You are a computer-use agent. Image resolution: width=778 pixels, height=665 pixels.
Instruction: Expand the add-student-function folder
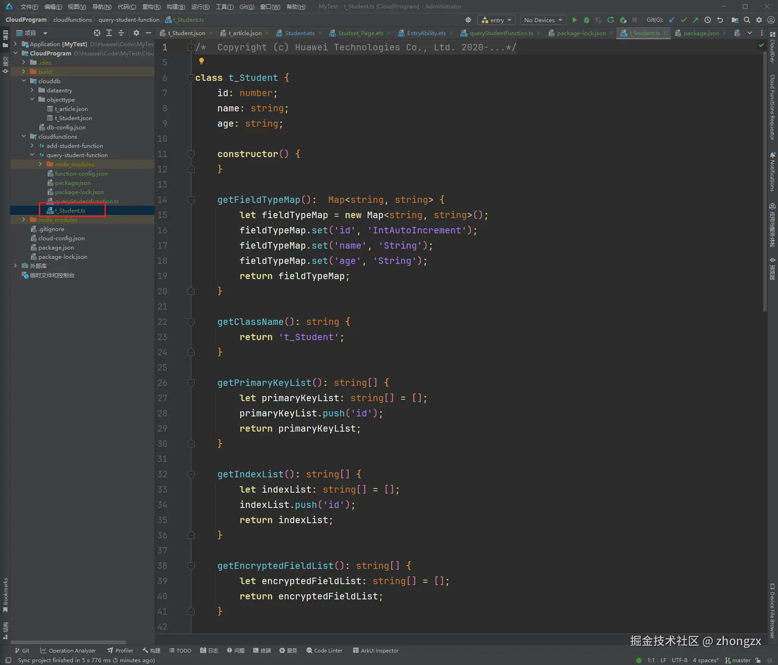pyautogui.click(x=32, y=146)
